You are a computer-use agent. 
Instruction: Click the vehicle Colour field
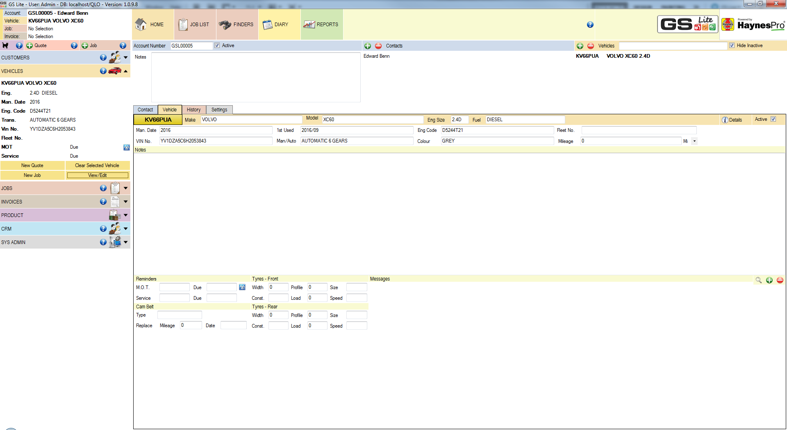[x=497, y=141]
